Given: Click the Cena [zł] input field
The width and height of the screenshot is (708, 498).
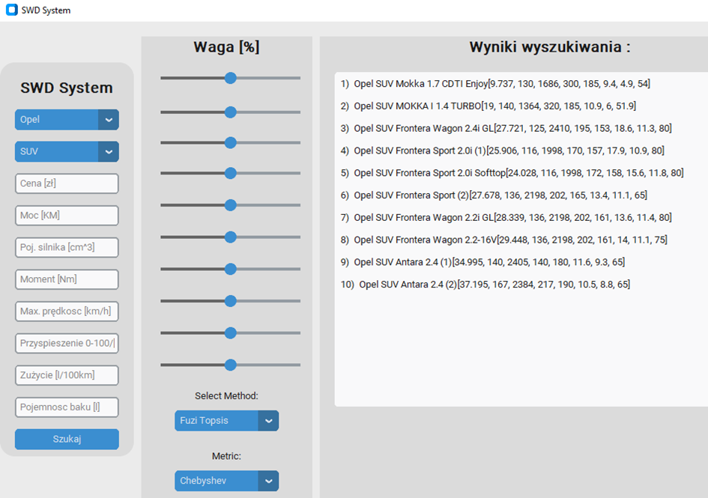Looking at the screenshot, I should click(x=66, y=183).
